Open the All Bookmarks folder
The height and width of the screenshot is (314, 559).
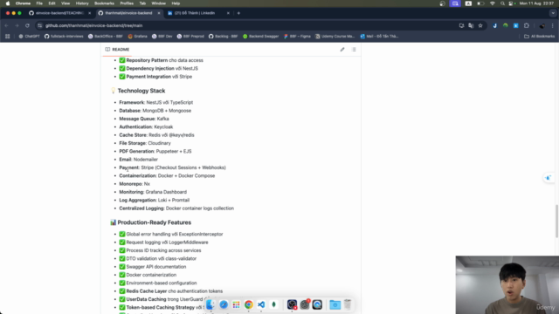coord(540,37)
